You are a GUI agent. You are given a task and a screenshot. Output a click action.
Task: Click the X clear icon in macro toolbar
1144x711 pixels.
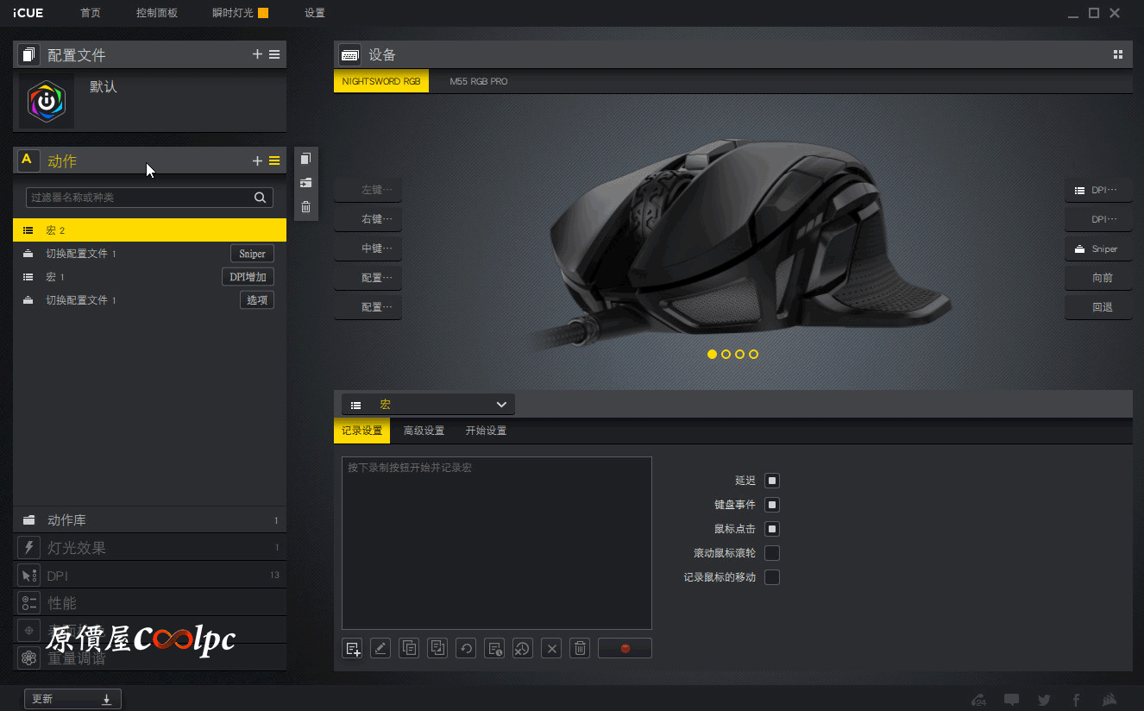pos(553,648)
